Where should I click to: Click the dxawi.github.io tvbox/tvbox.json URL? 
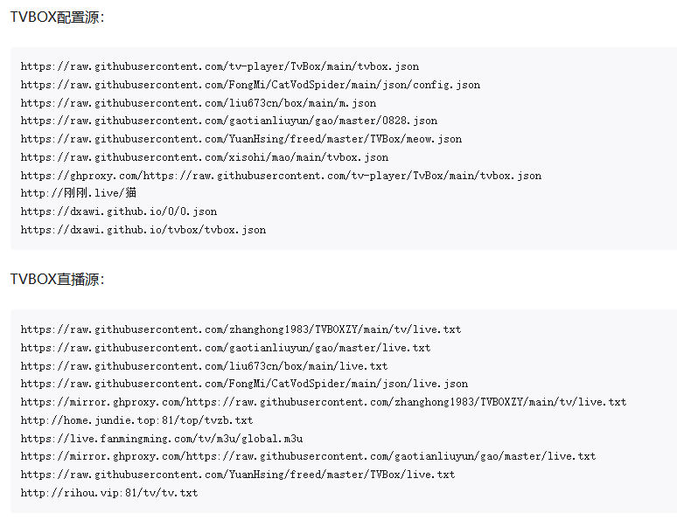click(x=143, y=230)
